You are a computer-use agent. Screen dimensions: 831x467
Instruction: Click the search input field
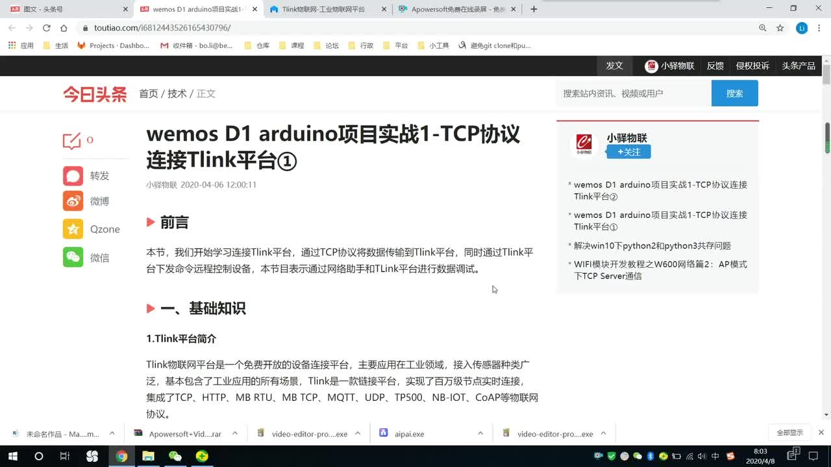(634, 93)
